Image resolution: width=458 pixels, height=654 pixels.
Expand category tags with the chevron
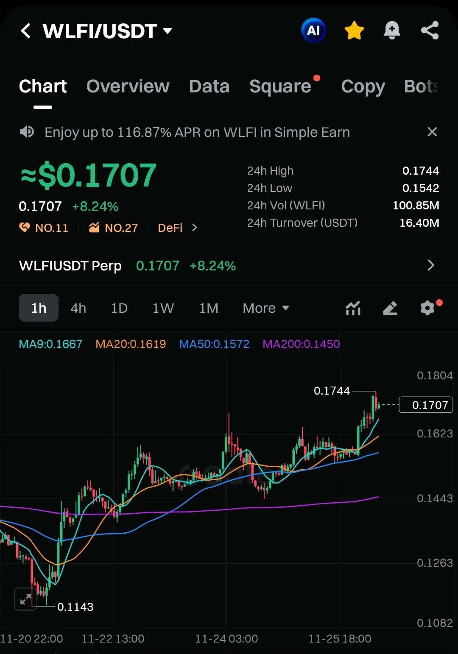pyautogui.click(x=195, y=228)
